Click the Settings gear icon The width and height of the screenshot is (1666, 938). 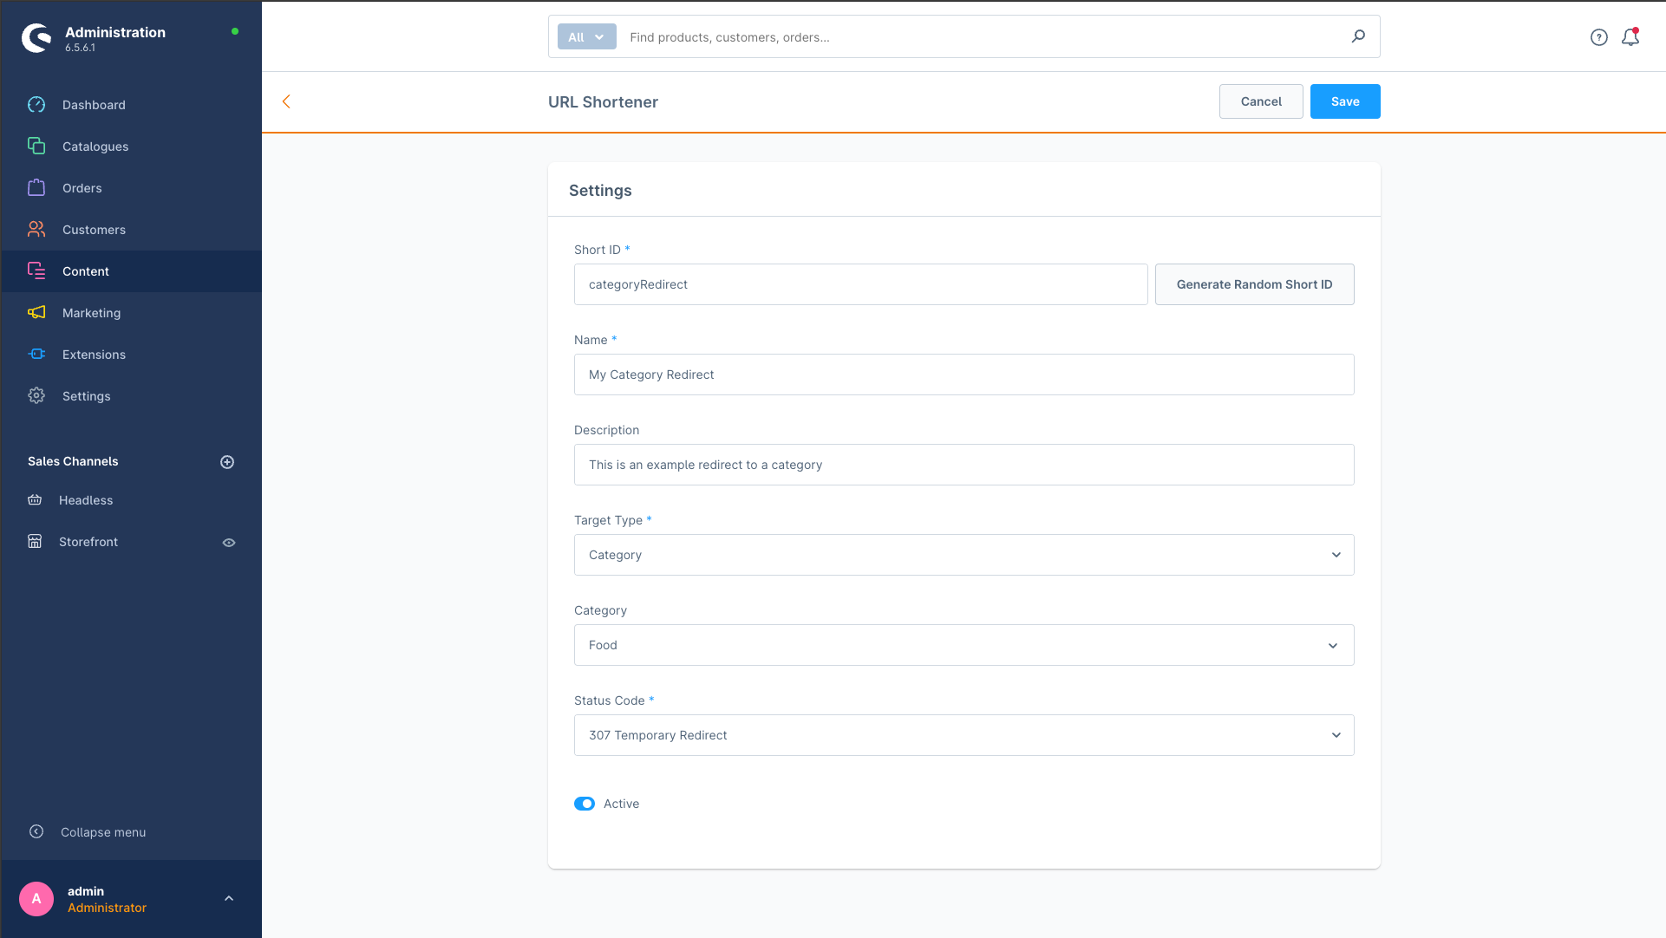(36, 396)
